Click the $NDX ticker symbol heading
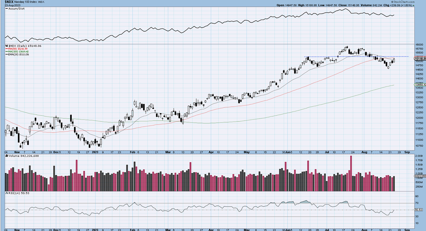 click(x=10, y=2)
